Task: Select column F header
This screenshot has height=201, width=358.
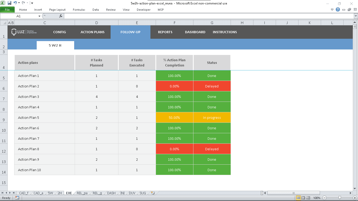Action: click(x=175, y=23)
